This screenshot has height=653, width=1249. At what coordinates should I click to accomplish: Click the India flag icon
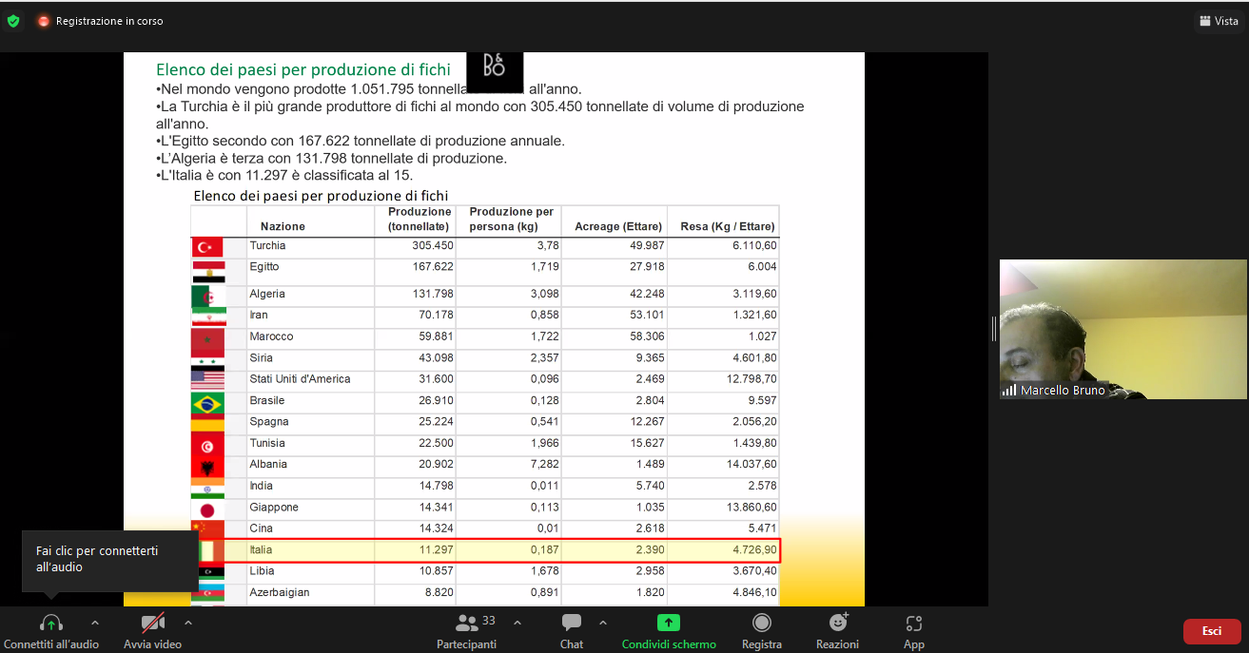207,489
